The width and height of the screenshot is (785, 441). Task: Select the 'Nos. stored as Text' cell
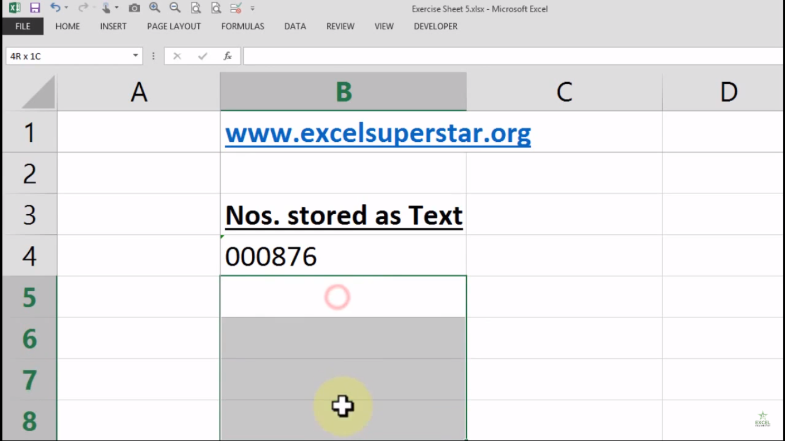(x=343, y=215)
